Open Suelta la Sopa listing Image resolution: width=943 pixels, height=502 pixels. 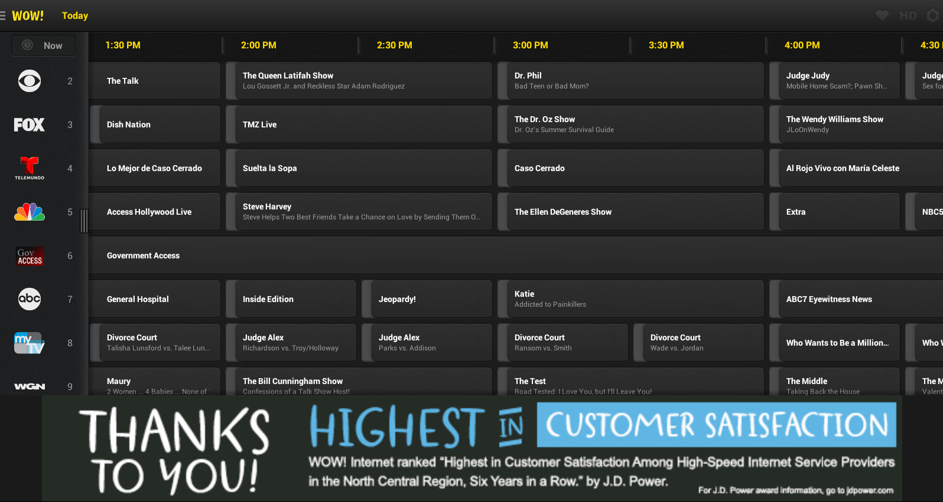pyautogui.click(x=359, y=168)
